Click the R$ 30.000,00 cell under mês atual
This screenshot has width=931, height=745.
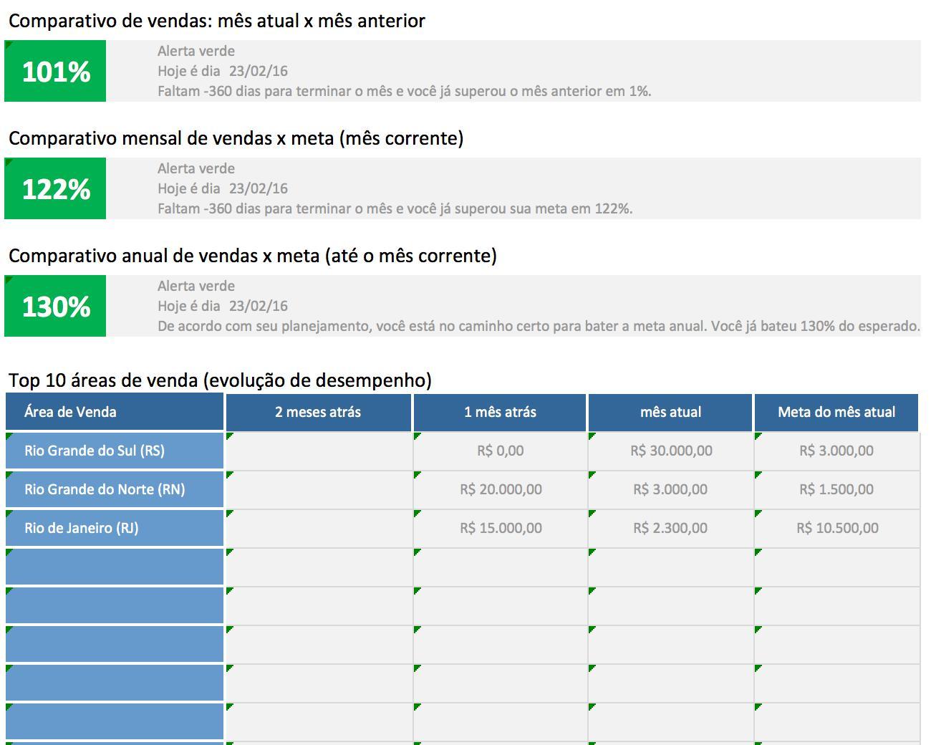(x=670, y=451)
